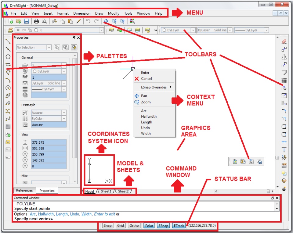Toggle the Ortho status button
Viewport: 293px width, 233px height.
134,226
